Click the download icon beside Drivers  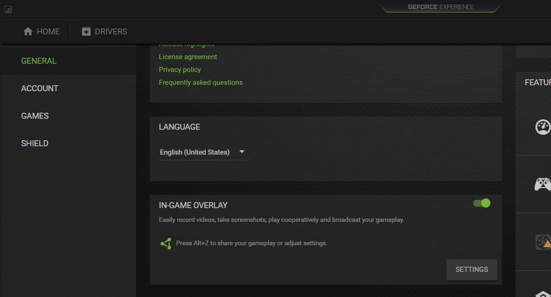click(86, 32)
